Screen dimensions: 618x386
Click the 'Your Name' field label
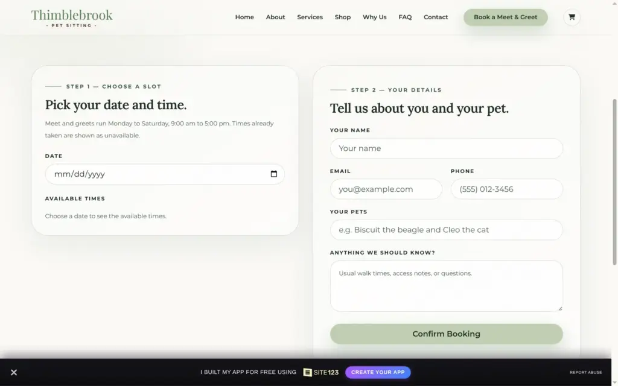pyautogui.click(x=350, y=130)
